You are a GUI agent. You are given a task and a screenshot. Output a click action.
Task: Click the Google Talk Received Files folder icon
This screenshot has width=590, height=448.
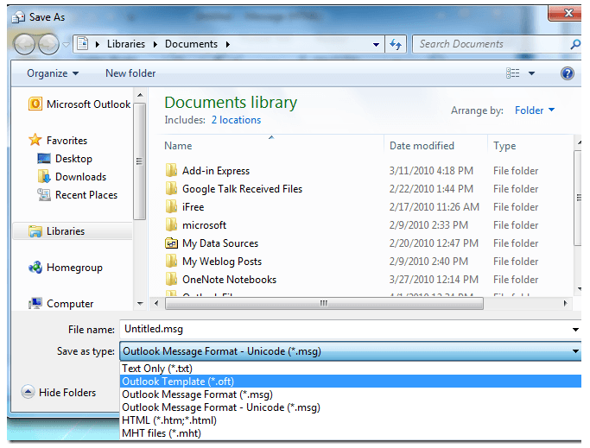pos(171,188)
